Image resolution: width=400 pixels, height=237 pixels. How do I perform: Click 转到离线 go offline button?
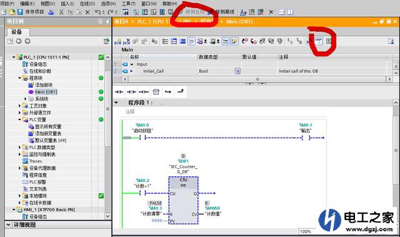[x=221, y=12]
